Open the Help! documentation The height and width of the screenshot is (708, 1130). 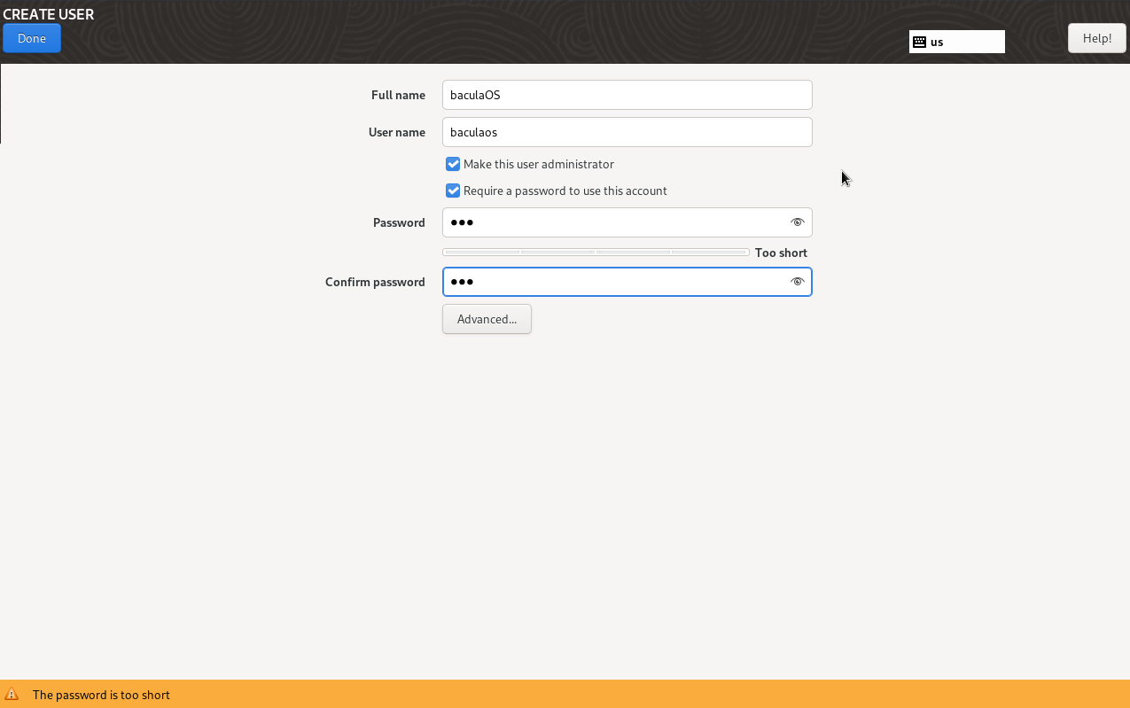1096,38
